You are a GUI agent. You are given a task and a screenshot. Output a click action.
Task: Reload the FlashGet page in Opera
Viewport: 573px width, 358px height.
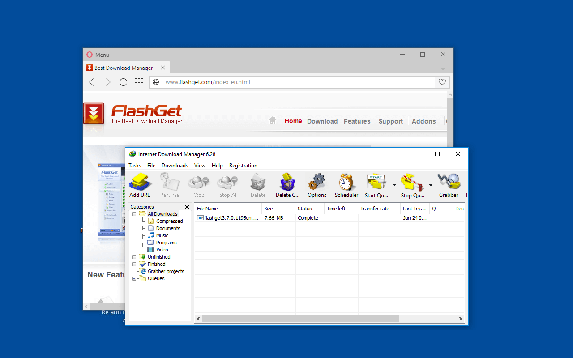123,82
